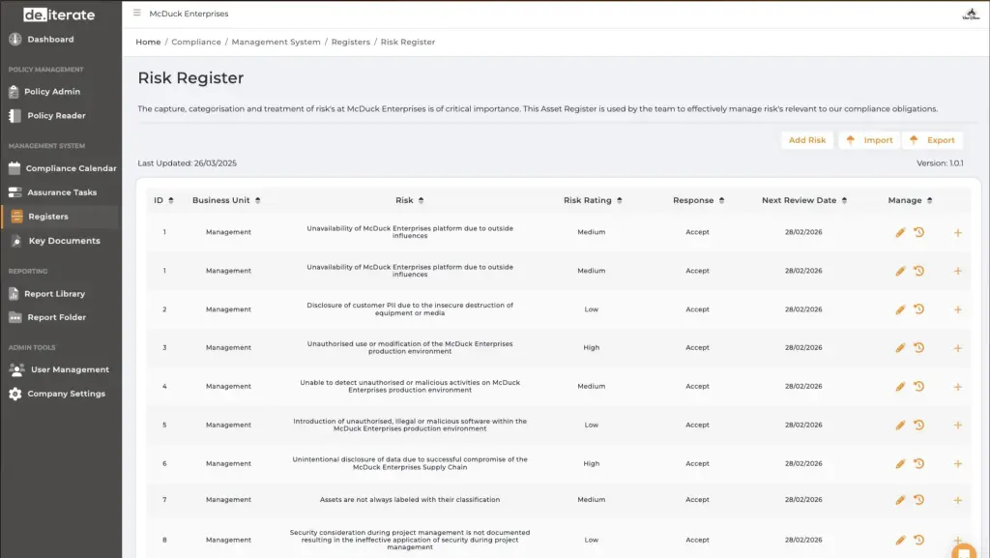Go to Report Folder
Viewport: 990px width, 558px height.
coord(56,317)
